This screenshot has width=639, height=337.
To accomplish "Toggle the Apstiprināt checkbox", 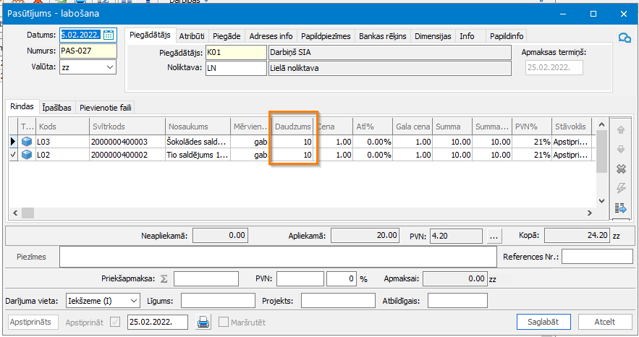I will [115, 322].
